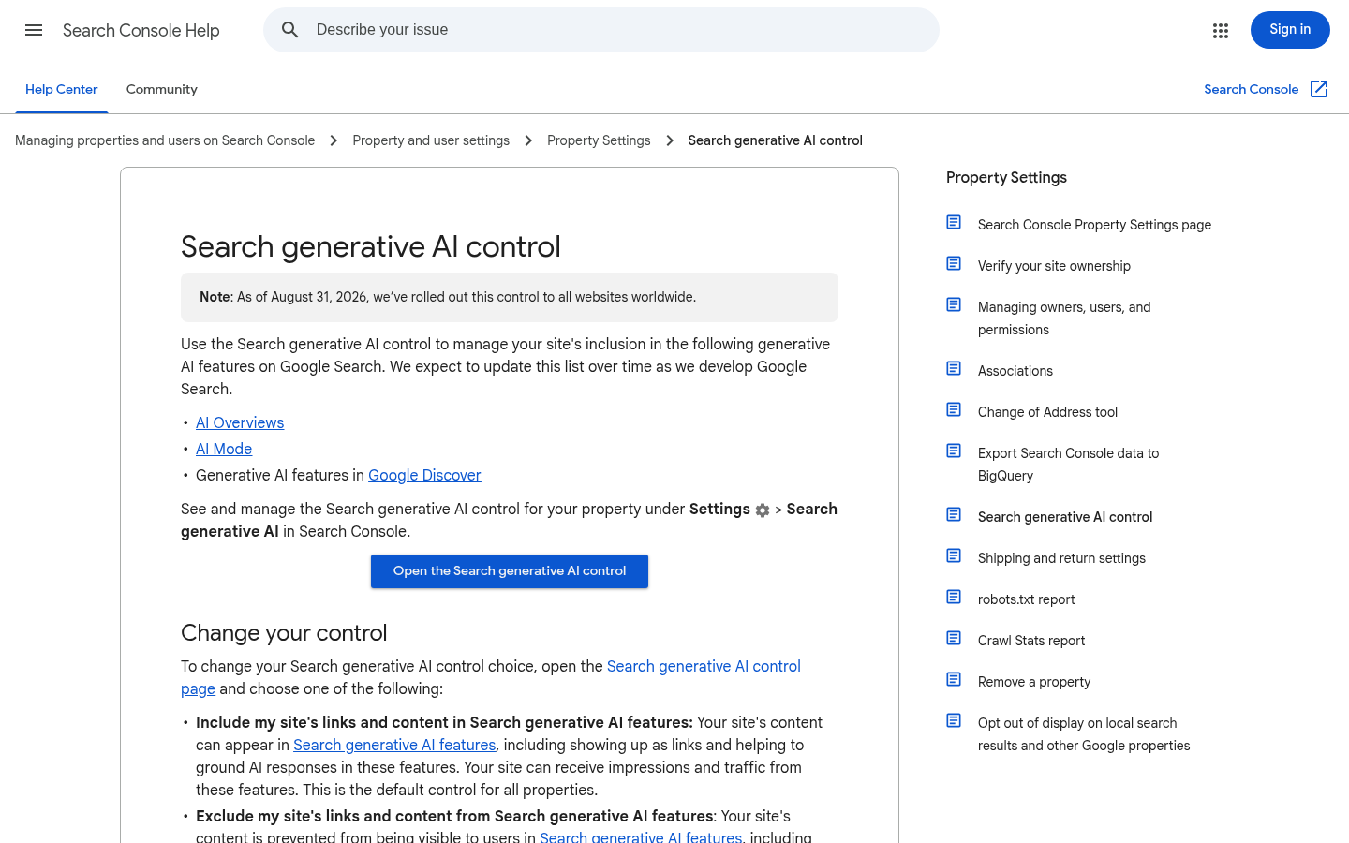Click the article icon beside Export Search Console data
Viewport: 1349px width, 843px height.
(954, 451)
